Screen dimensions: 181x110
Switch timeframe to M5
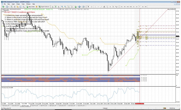[x=125, y=7]
